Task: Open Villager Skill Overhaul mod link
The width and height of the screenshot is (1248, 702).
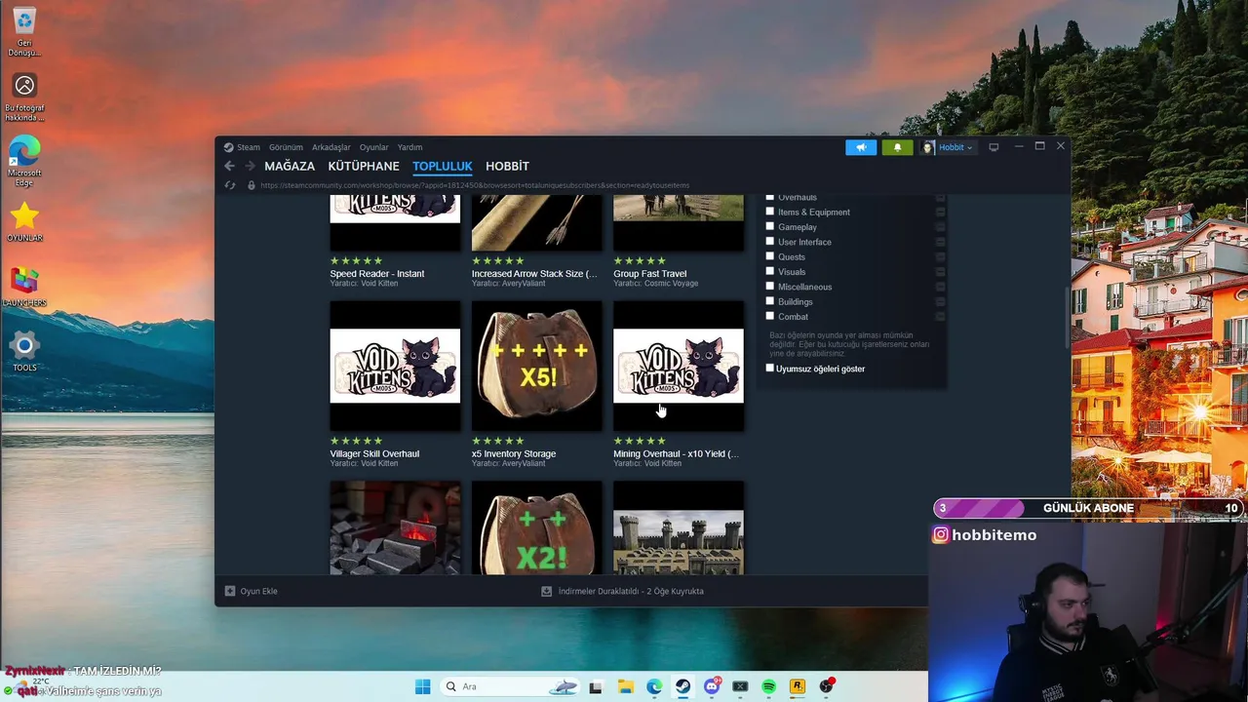Action: (x=374, y=453)
